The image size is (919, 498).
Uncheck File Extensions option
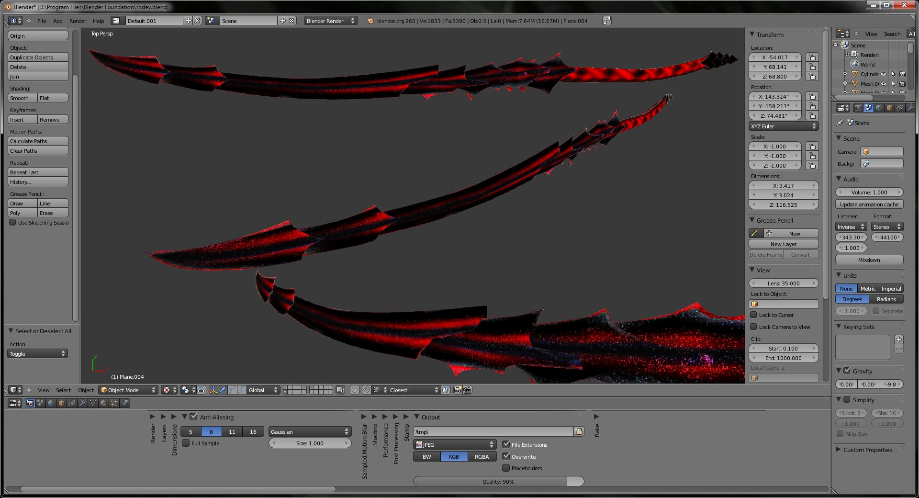click(506, 444)
